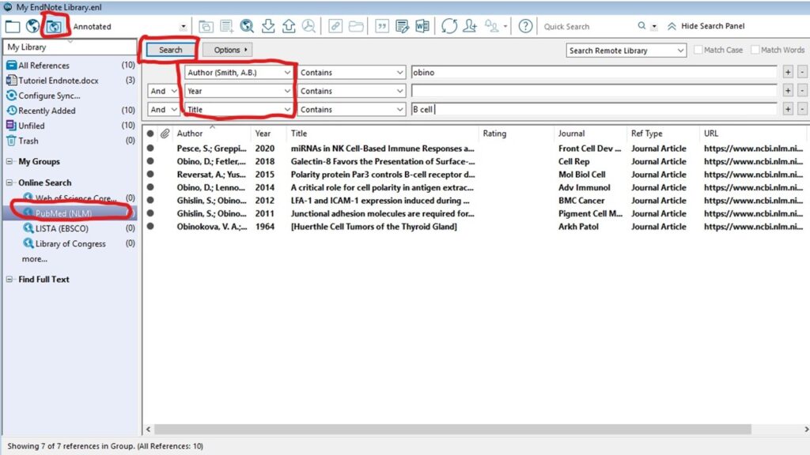Enable the Match Case checkbox

coord(698,50)
